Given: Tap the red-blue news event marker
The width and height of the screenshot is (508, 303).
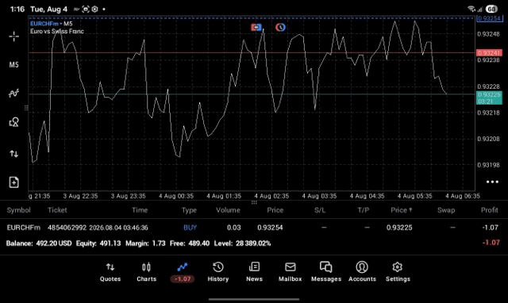Looking at the screenshot, I should [x=256, y=27].
